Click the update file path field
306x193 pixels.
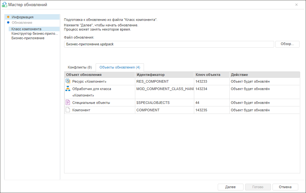[x=169, y=44]
